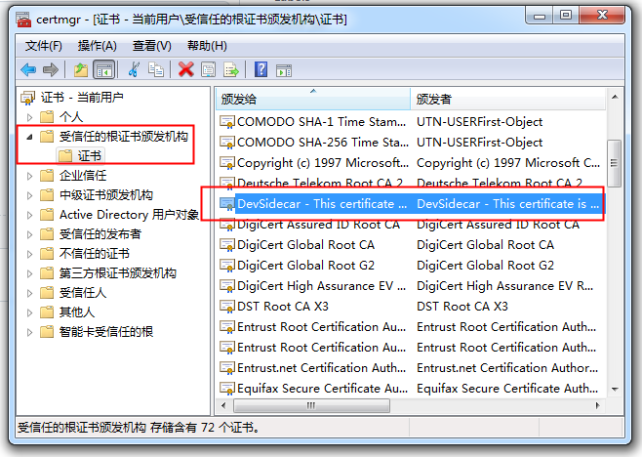Image resolution: width=642 pixels, height=457 pixels.
Task: Click the red Delete X icon
Action: [186, 69]
